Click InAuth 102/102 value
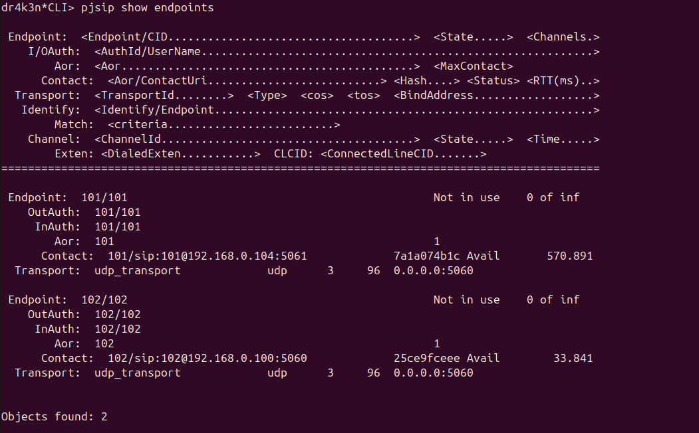 pyautogui.click(x=118, y=329)
